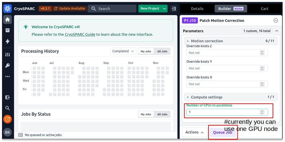Image resolution: width=285 pixels, height=142 pixels.
Task: Remove job with the circled minus icon
Action: click(x=276, y=20)
